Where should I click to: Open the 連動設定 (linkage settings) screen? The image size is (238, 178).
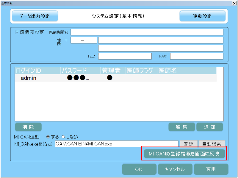203,16
